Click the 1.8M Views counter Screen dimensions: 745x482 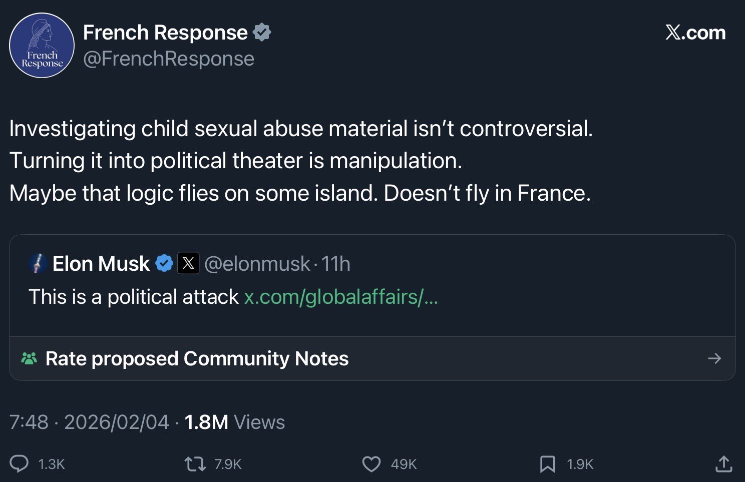click(234, 422)
